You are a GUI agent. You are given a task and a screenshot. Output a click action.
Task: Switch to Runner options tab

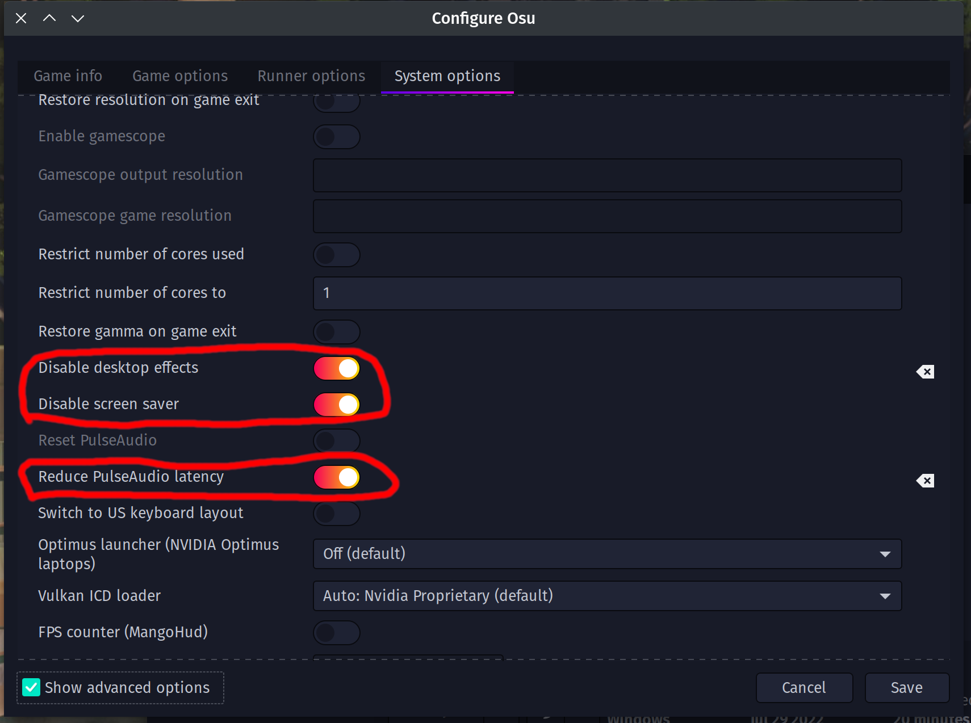[311, 76]
